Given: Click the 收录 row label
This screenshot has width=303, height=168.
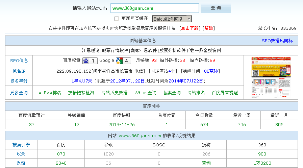Looking at the screenshot, I should point(21,154).
